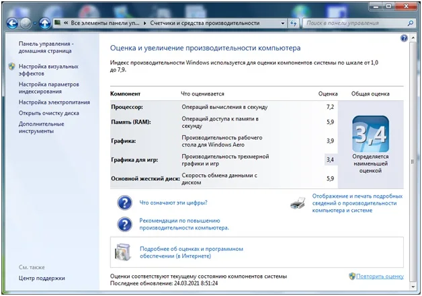Click shield icon next to 'Повторить оценку'
422x296 pixels.
click(352, 276)
